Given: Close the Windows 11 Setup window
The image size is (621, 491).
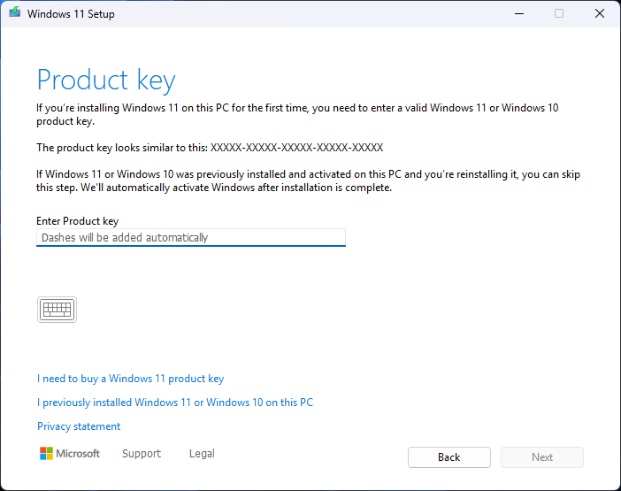Looking at the screenshot, I should coord(600,13).
